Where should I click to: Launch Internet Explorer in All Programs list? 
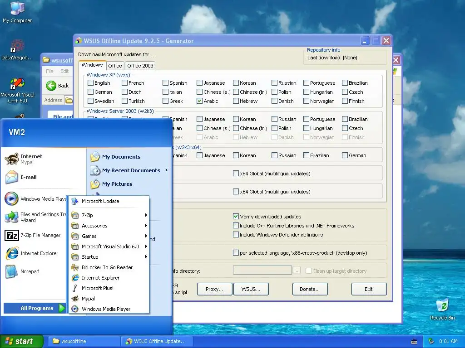(109, 278)
